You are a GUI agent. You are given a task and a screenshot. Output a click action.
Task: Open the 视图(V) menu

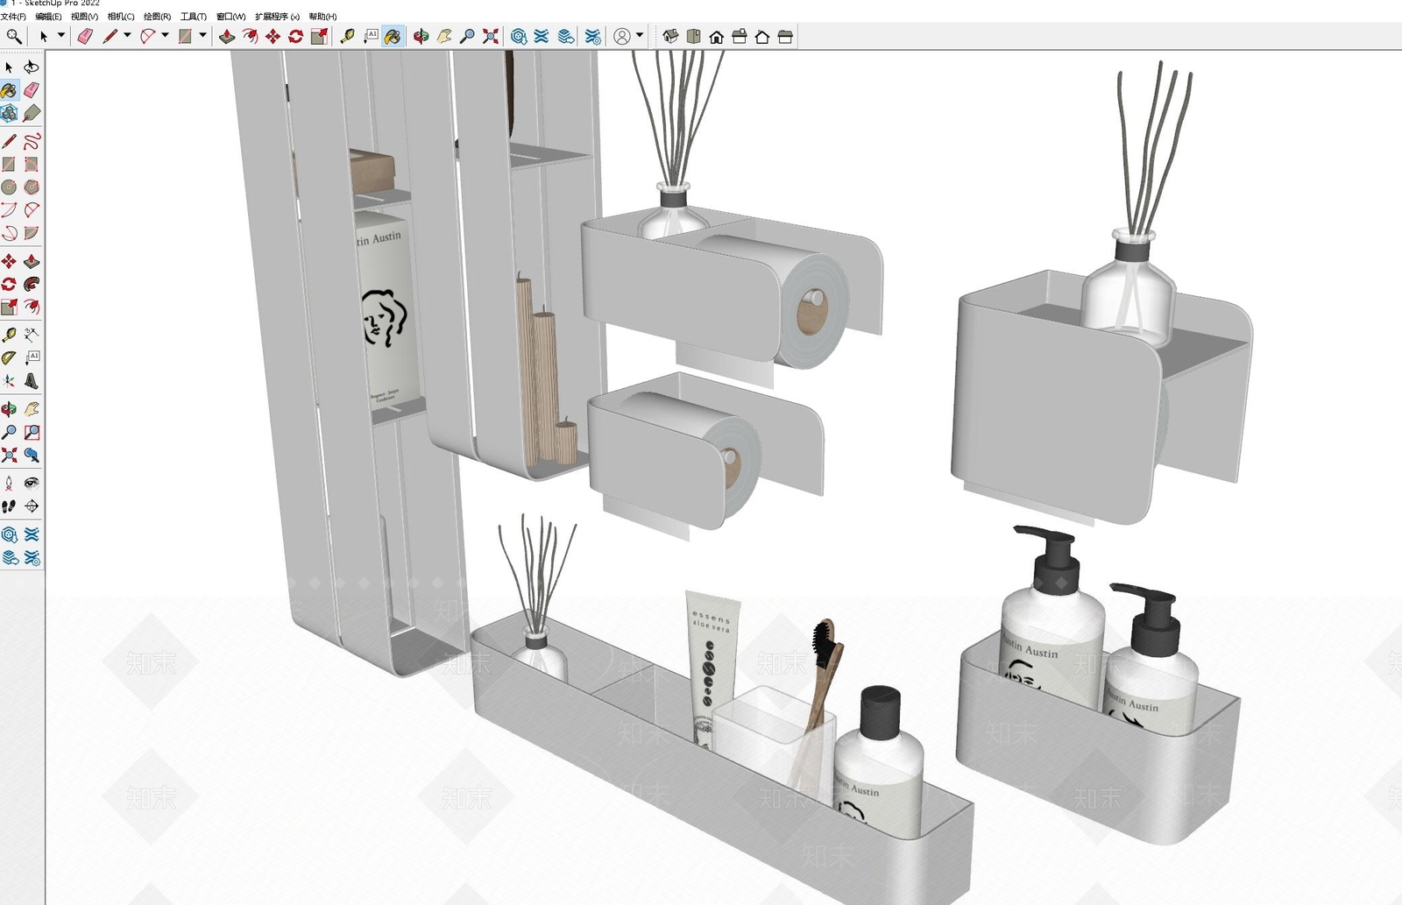(x=84, y=17)
